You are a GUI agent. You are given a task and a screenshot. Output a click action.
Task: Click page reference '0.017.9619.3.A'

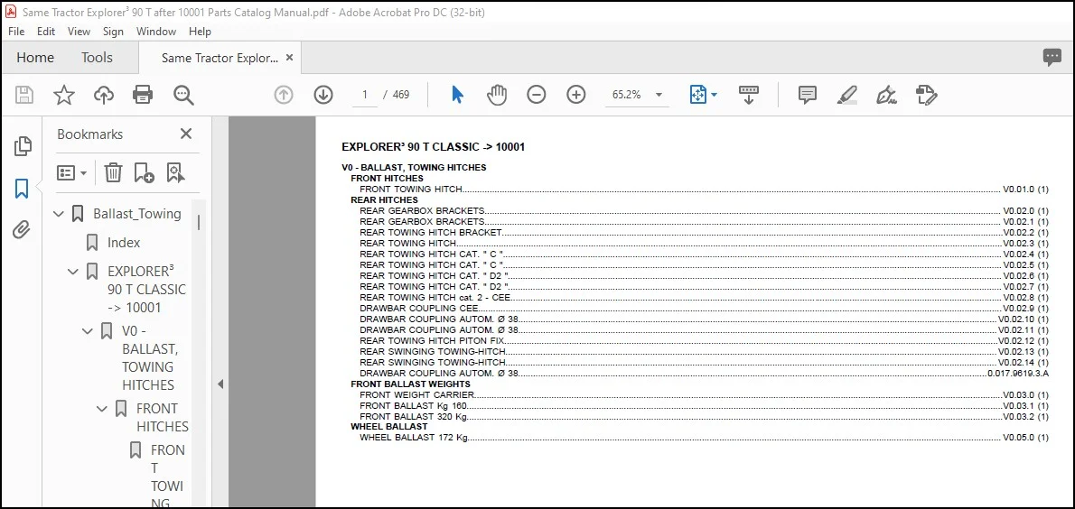[1018, 374]
